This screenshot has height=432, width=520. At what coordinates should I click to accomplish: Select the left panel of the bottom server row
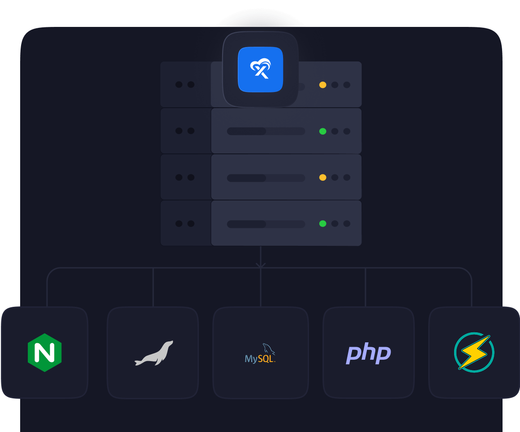[x=185, y=223]
